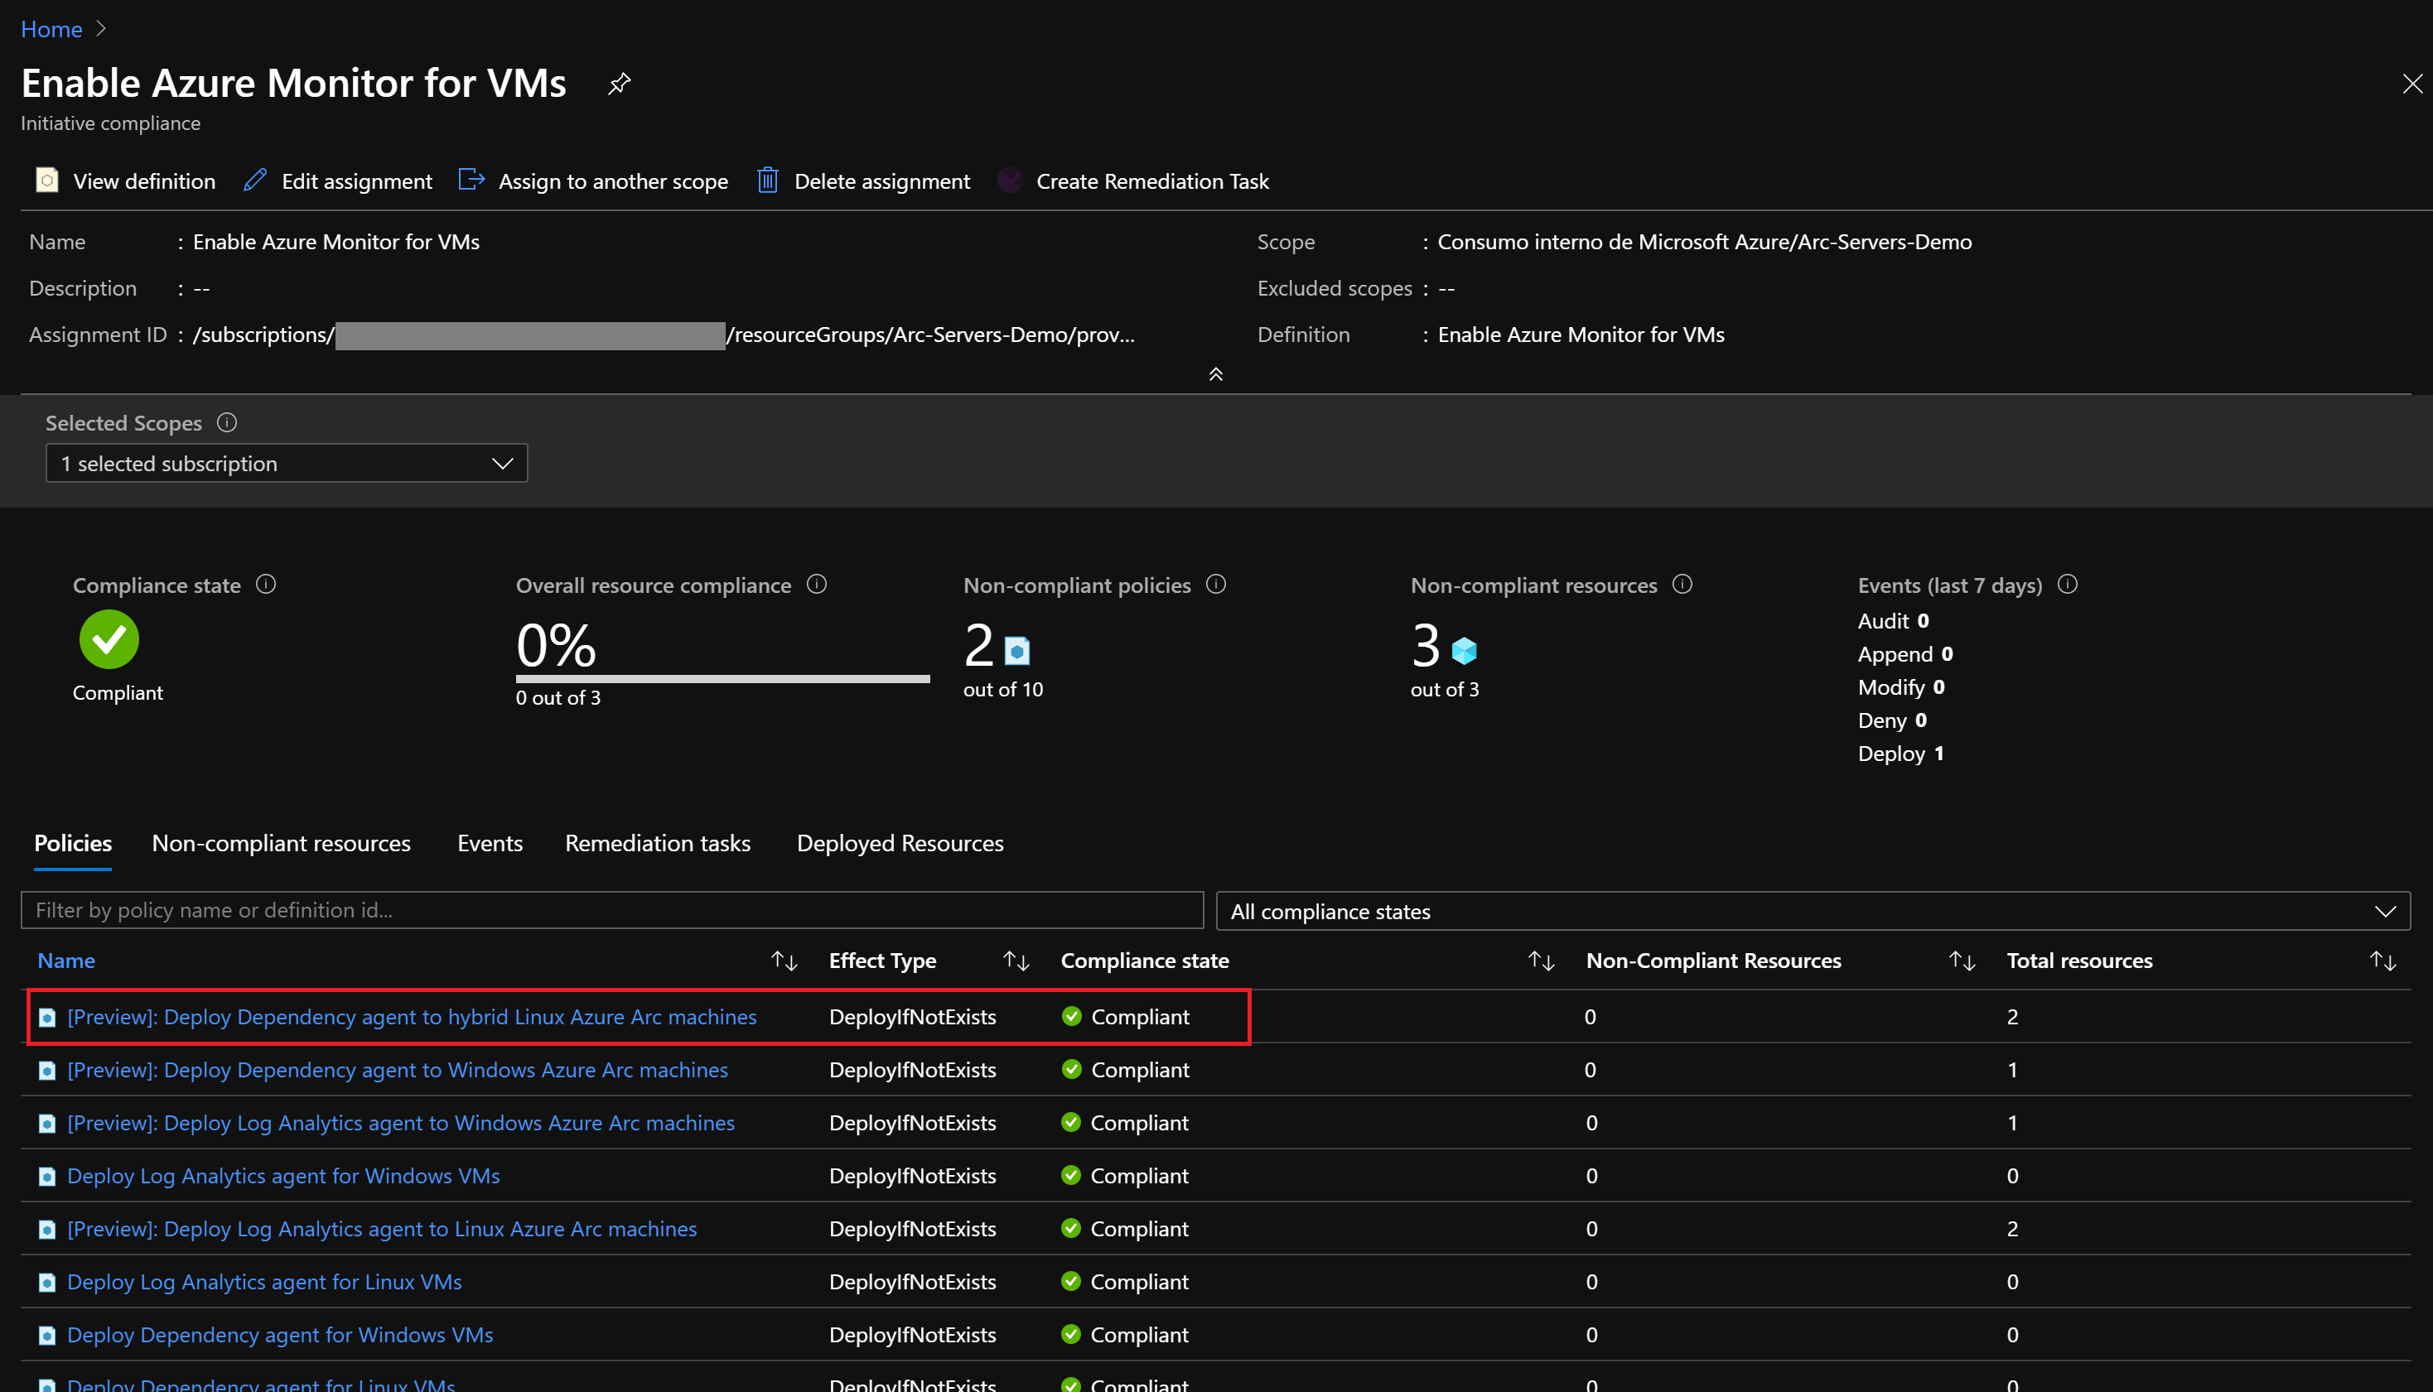Click the Assign to another scope icon
Image resolution: width=2433 pixels, height=1392 pixels.
pyautogui.click(x=471, y=180)
